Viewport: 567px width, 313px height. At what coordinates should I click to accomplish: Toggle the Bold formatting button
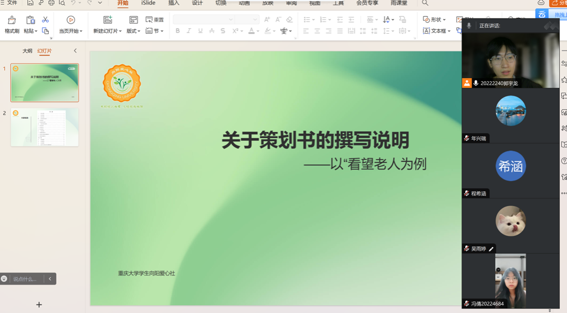pyautogui.click(x=177, y=31)
